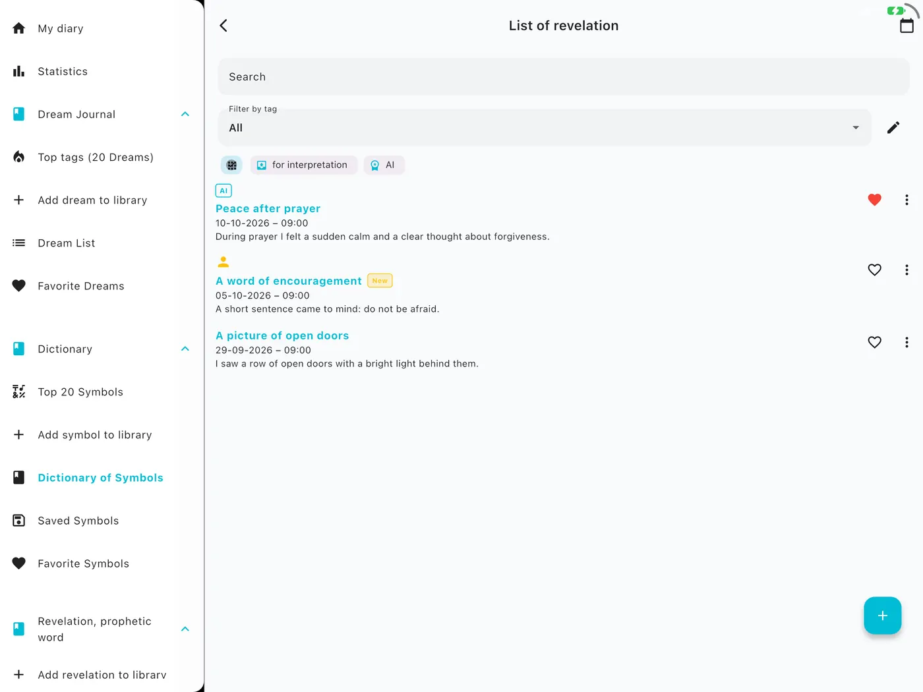The width and height of the screenshot is (923, 692).
Task: Click the Top tags flame icon
Action: point(19,157)
